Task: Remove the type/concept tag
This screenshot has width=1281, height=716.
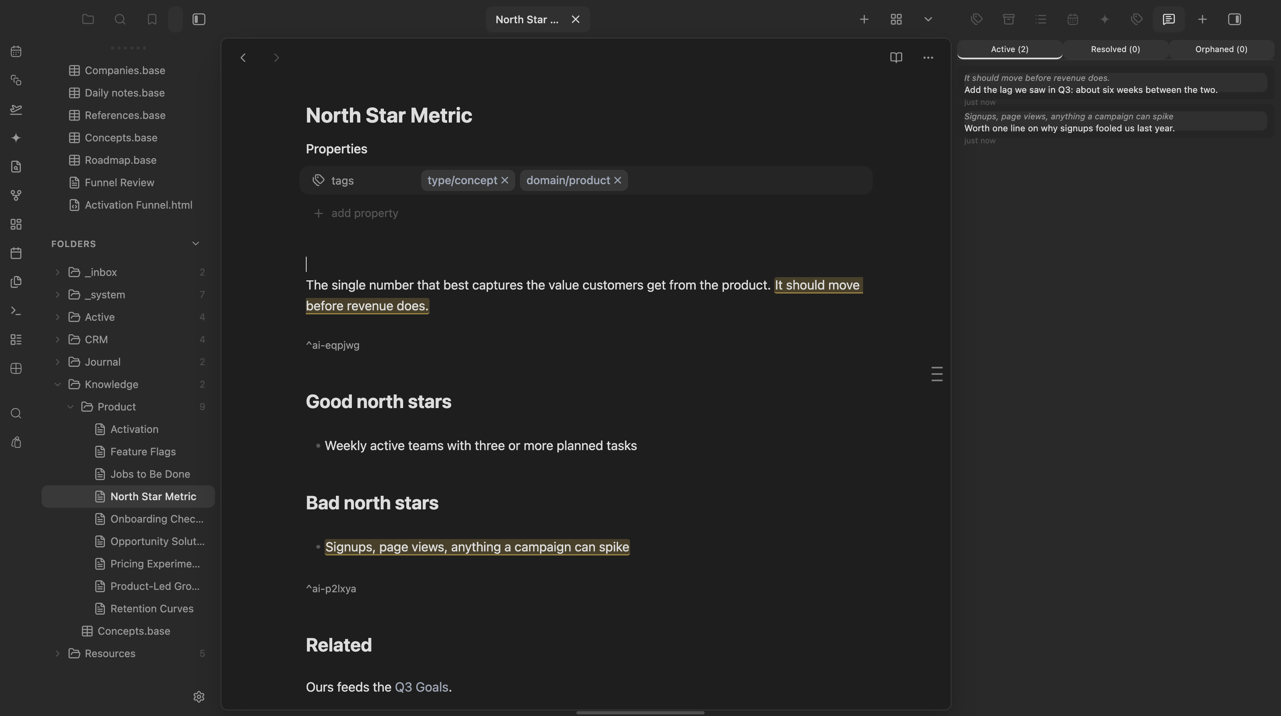Action: click(505, 180)
